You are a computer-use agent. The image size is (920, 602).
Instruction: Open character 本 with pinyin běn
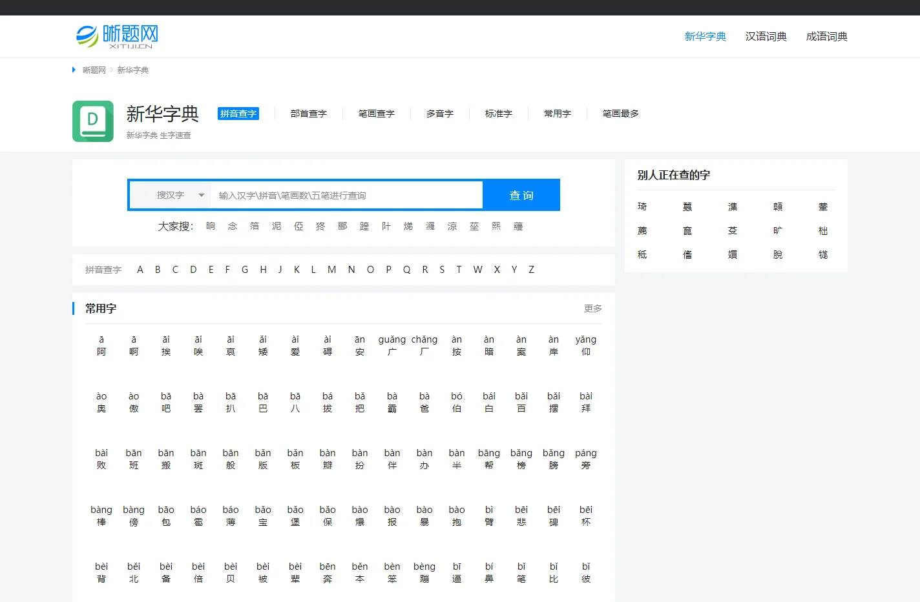click(x=360, y=572)
